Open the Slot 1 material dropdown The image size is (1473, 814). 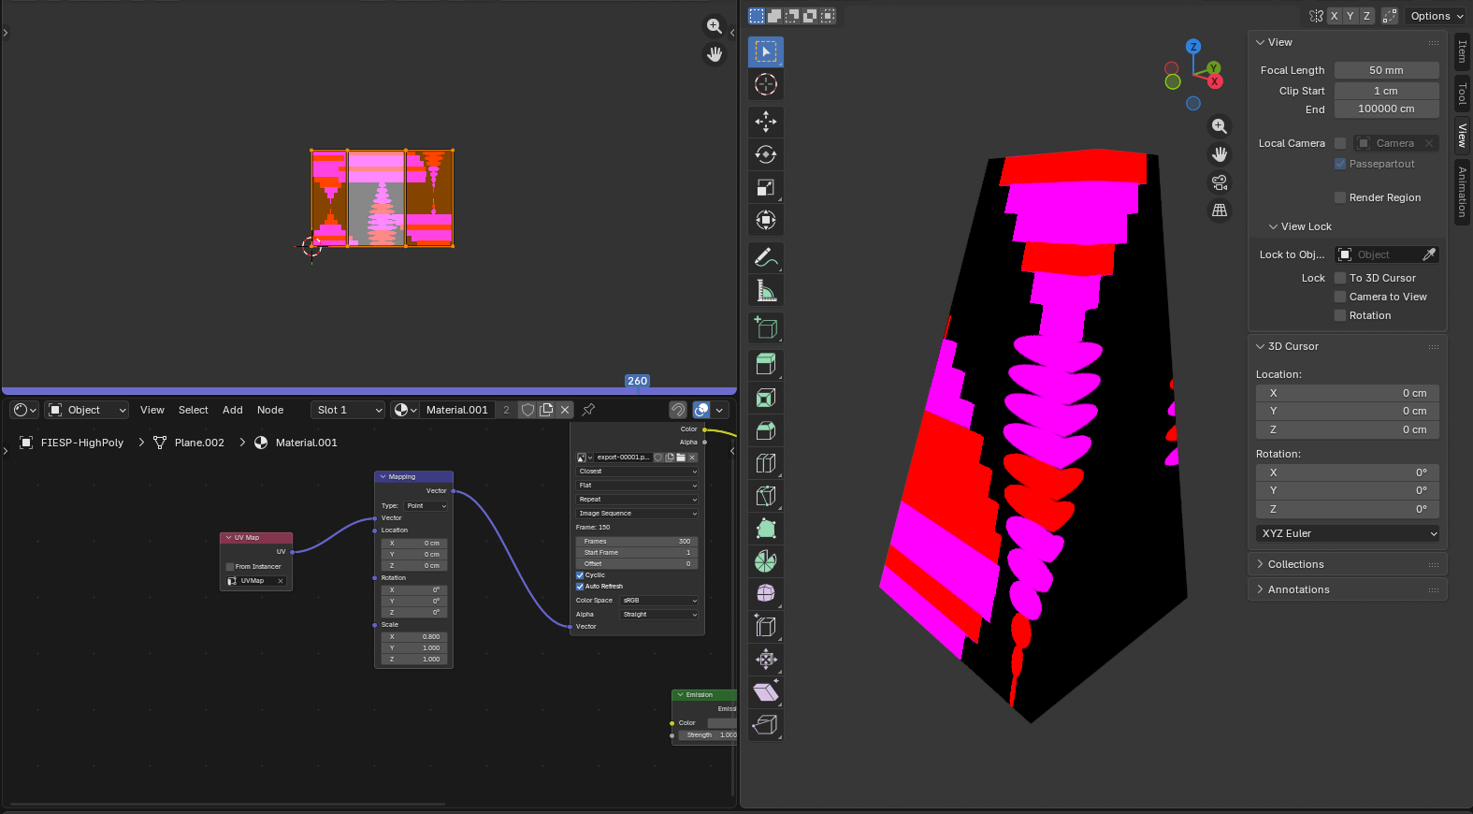pyautogui.click(x=348, y=410)
